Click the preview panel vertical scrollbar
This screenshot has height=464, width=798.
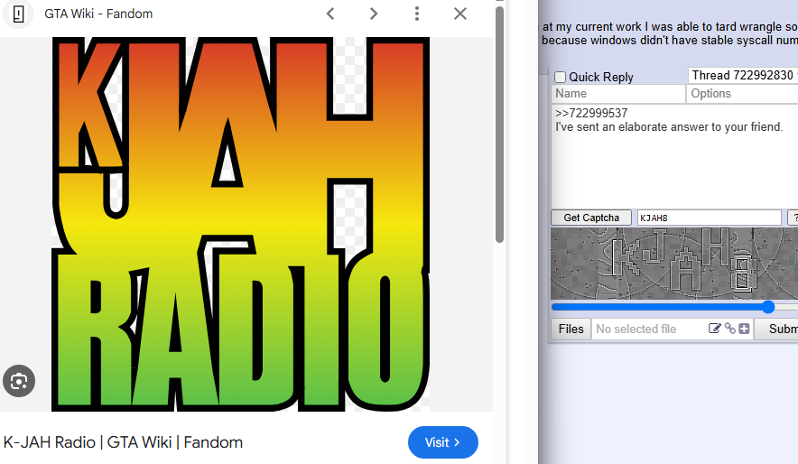coord(500,125)
